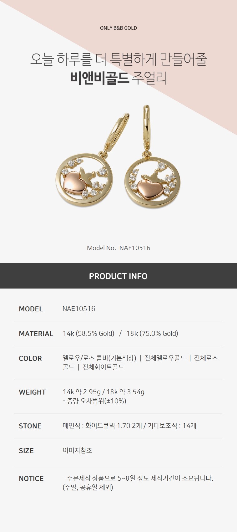Click the PRODUCT INFO banner
This screenshot has width=237, height=532.
point(119,276)
